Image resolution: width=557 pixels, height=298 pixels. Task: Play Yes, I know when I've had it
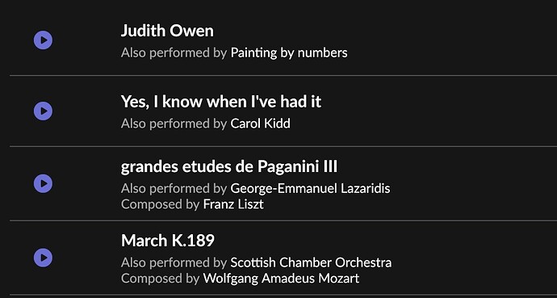point(43,111)
